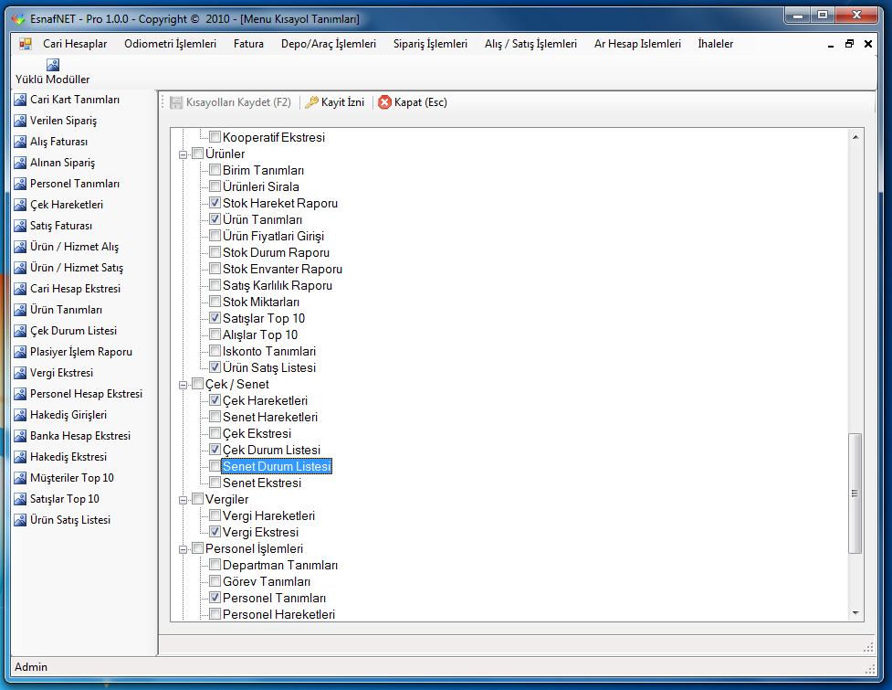This screenshot has height=690, width=892.
Task: Open the Cari Hesaplar menu
Action: point(75,44)
